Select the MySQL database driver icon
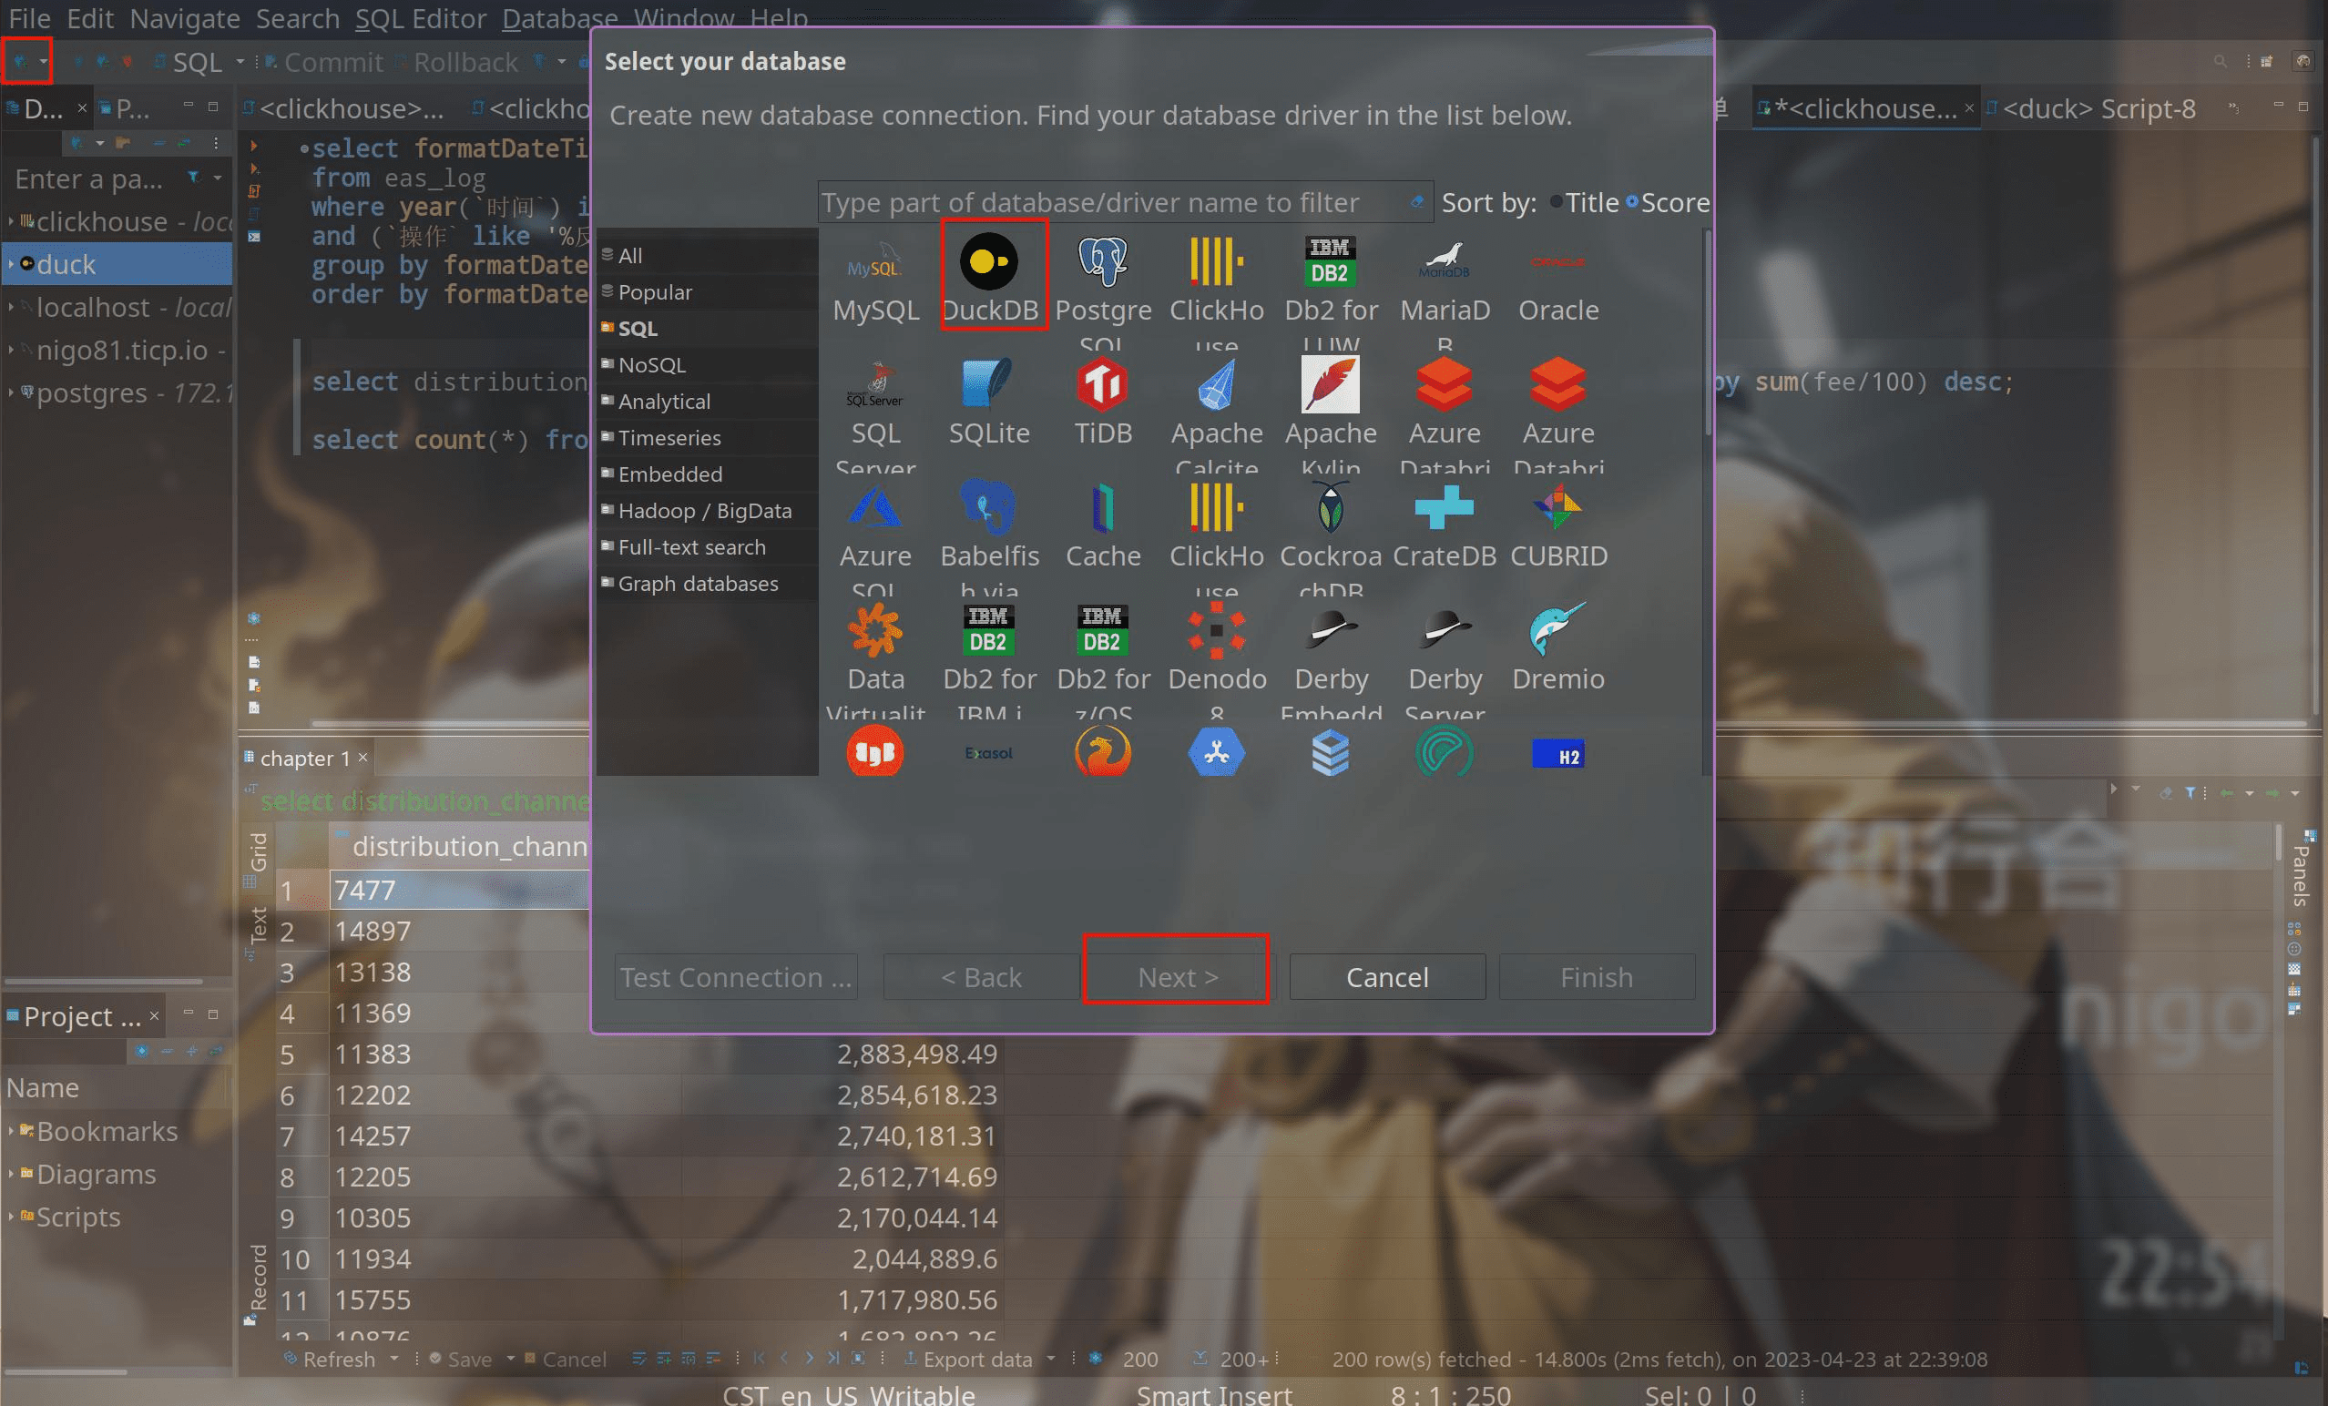This screenshot has width=2328, height=1406. tap(875, 260)
